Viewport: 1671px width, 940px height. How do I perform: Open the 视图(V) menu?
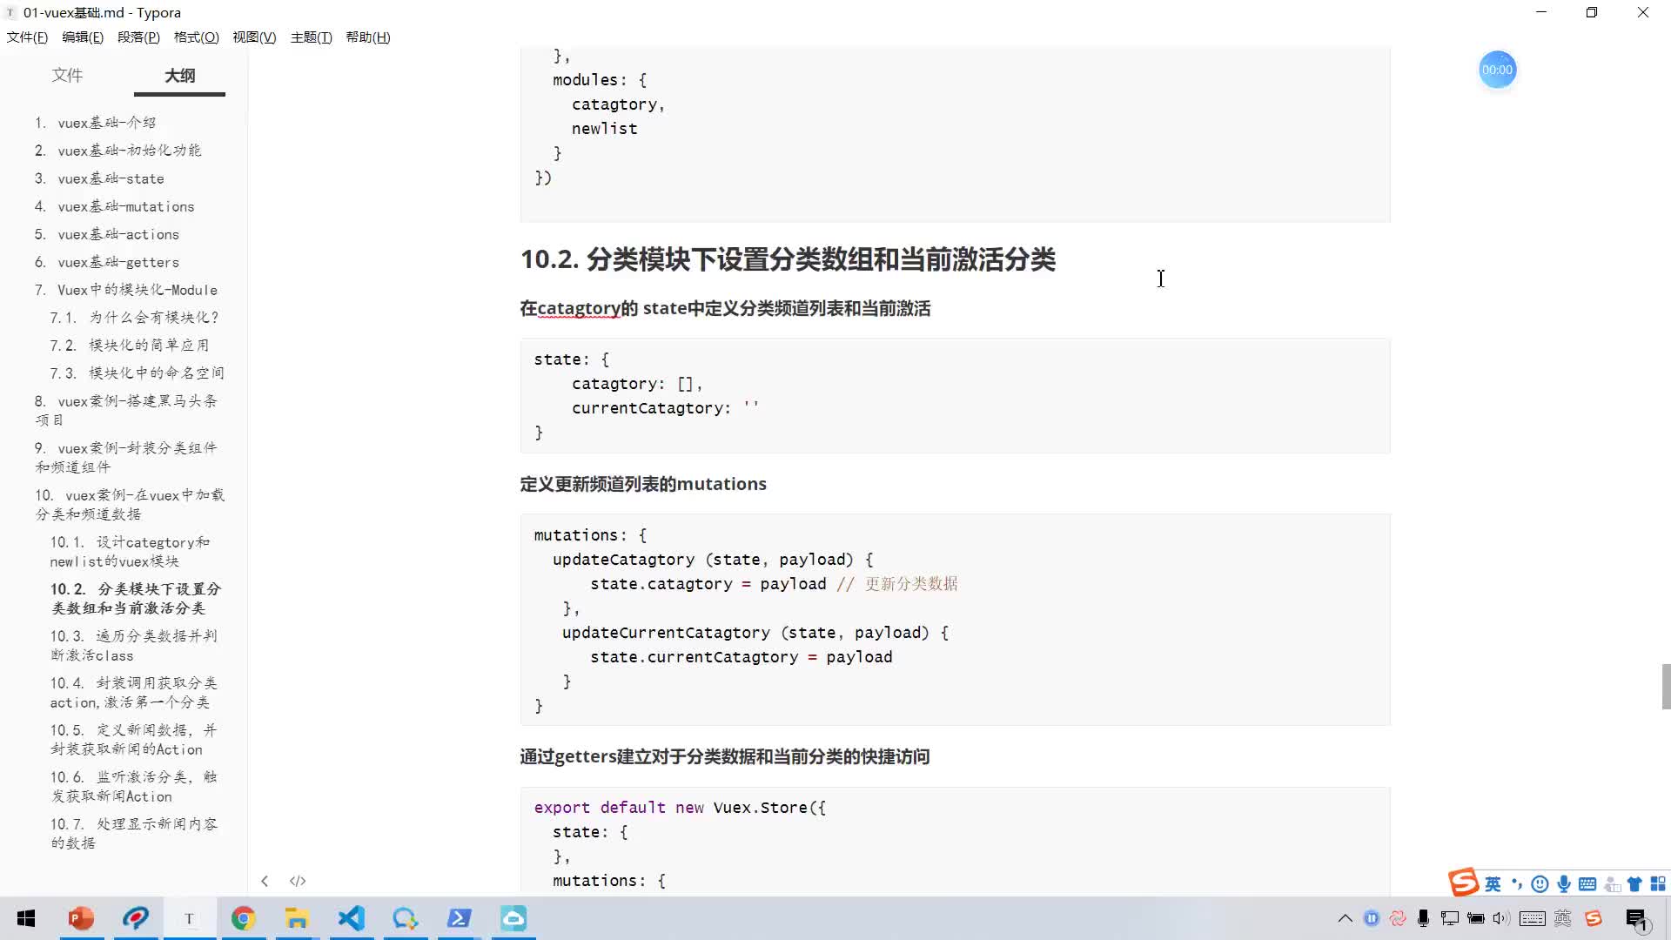click(254, 37)
